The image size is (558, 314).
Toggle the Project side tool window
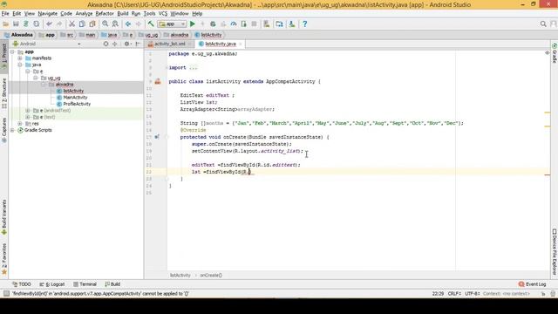click(4, 56)
